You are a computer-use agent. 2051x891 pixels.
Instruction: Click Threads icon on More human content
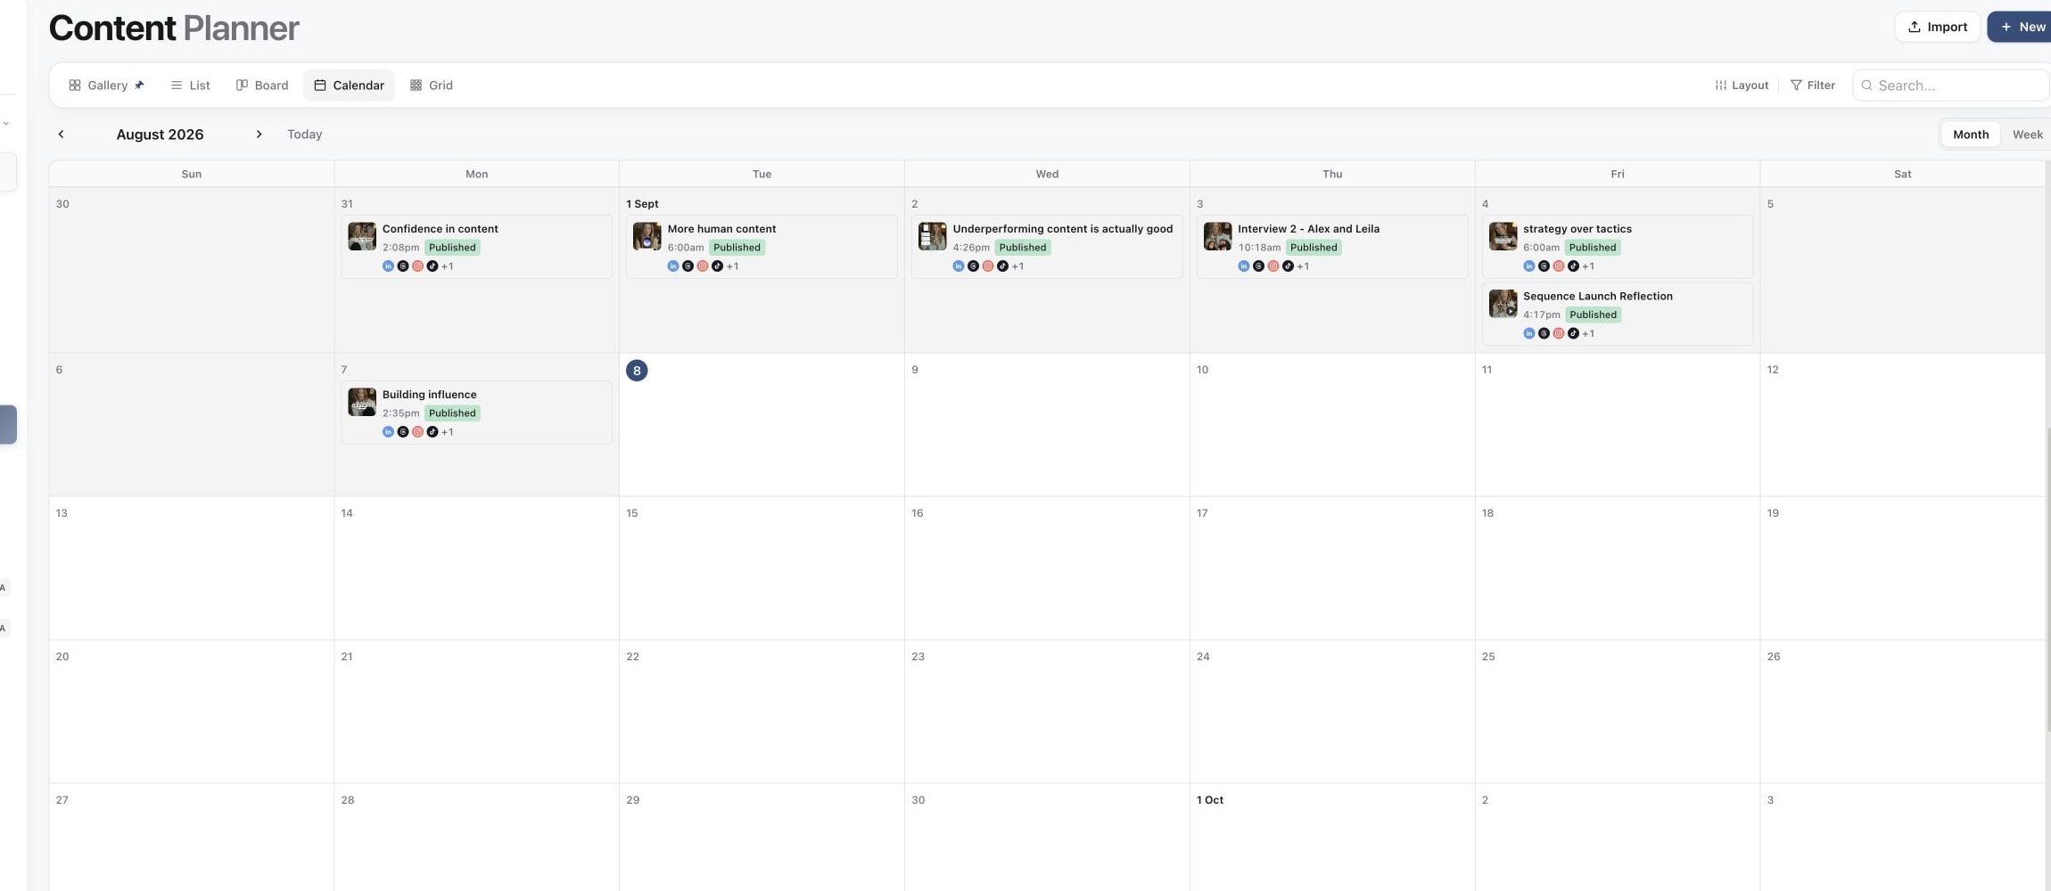688,266
